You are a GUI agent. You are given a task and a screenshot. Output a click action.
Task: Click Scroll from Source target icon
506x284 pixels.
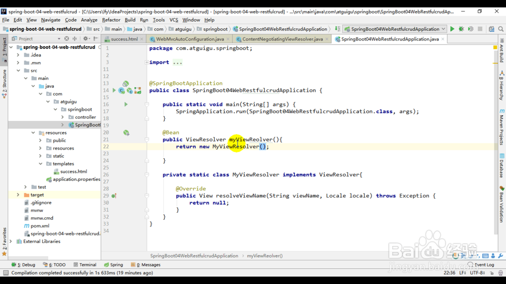(66, 38)
